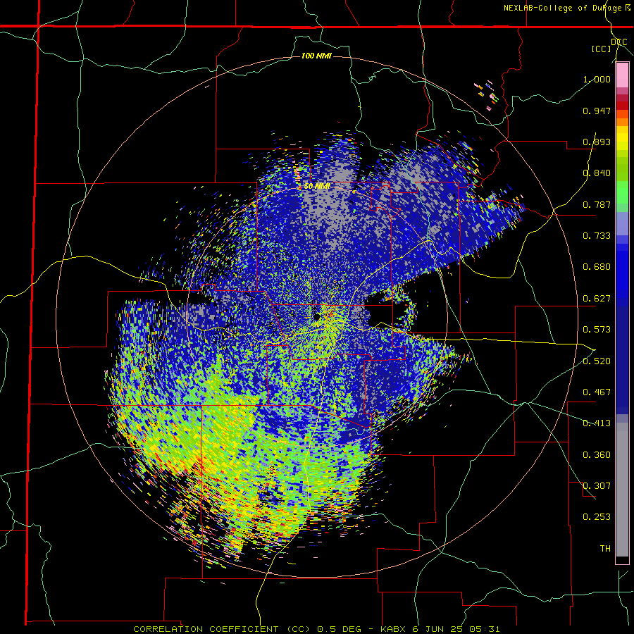Click the 0.733 scale value
Screen dimensions: 634x634
(x=597, y=236)
